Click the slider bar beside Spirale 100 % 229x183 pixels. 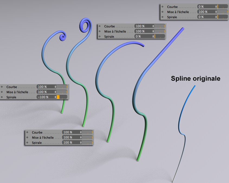coord(88,142)
